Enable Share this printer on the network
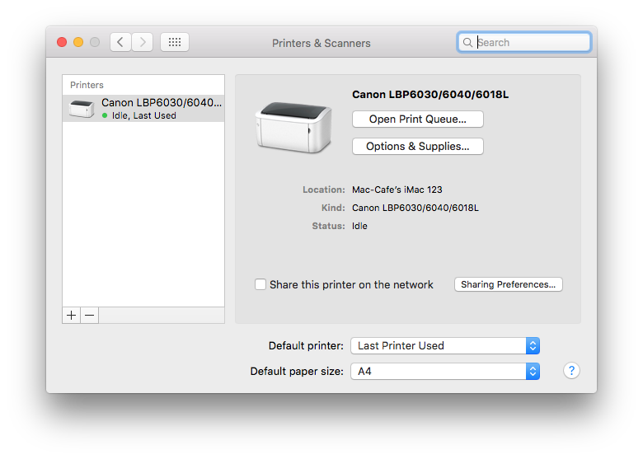 point(260,284)
